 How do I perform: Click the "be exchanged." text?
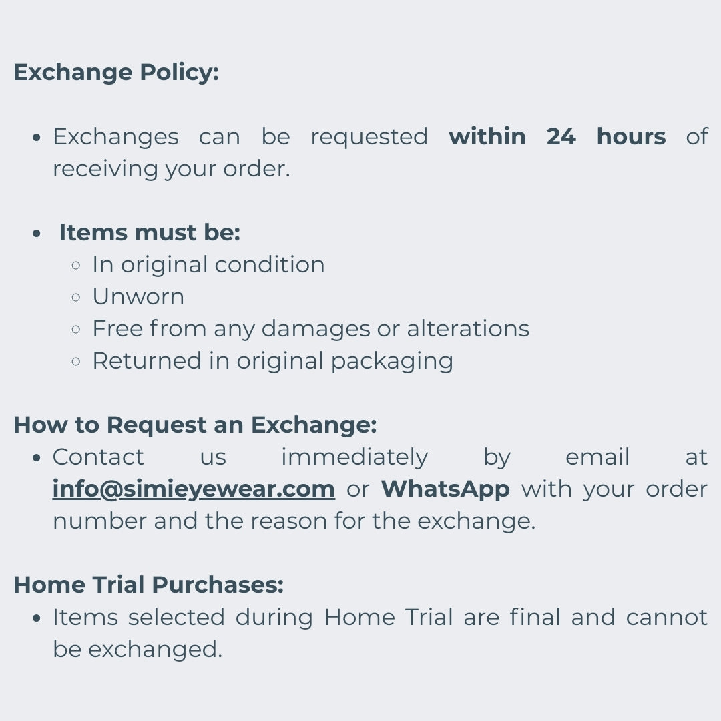coord(138,649)
